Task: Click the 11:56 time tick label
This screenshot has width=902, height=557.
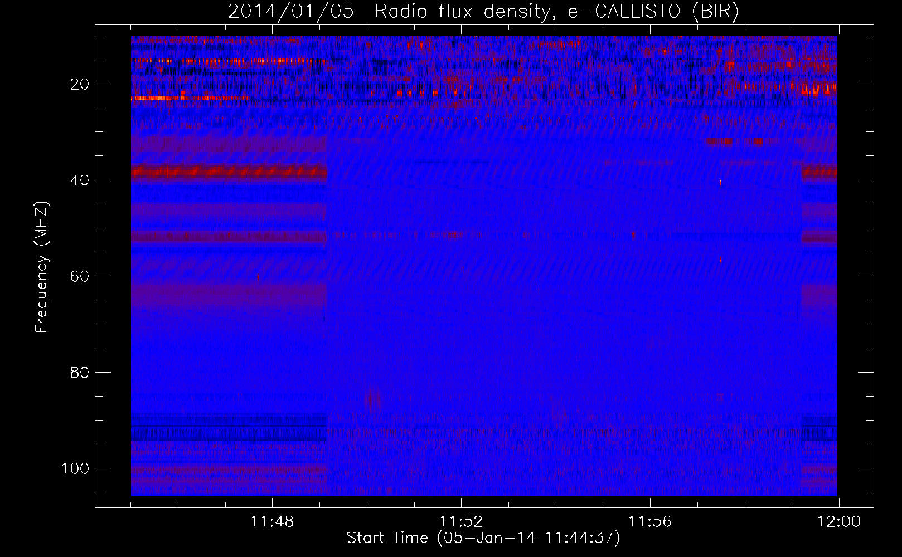Action: (x=650, y=522)
